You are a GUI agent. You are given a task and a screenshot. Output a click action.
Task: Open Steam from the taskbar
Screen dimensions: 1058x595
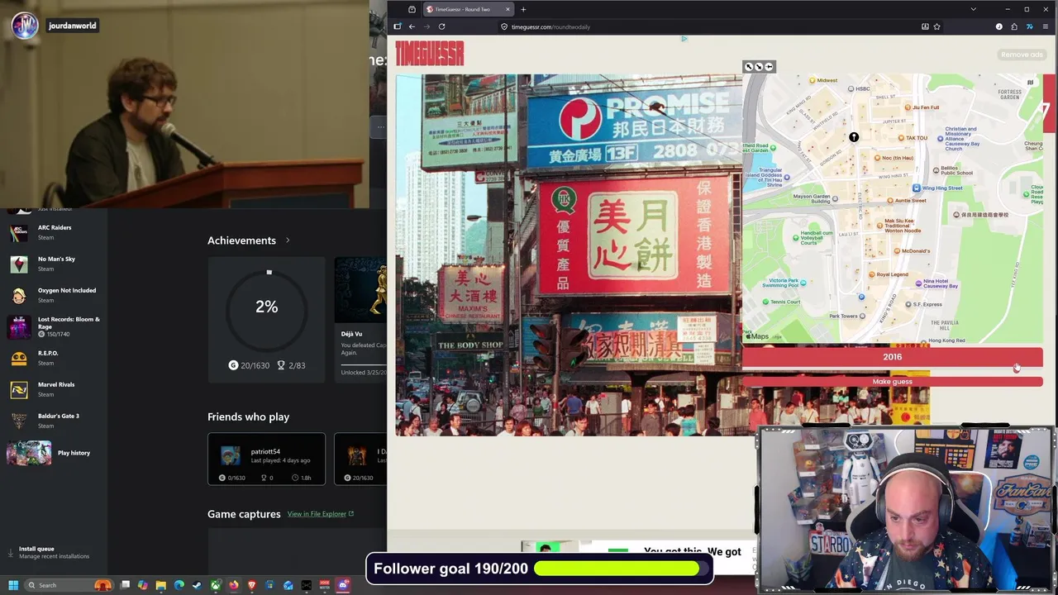197,585
